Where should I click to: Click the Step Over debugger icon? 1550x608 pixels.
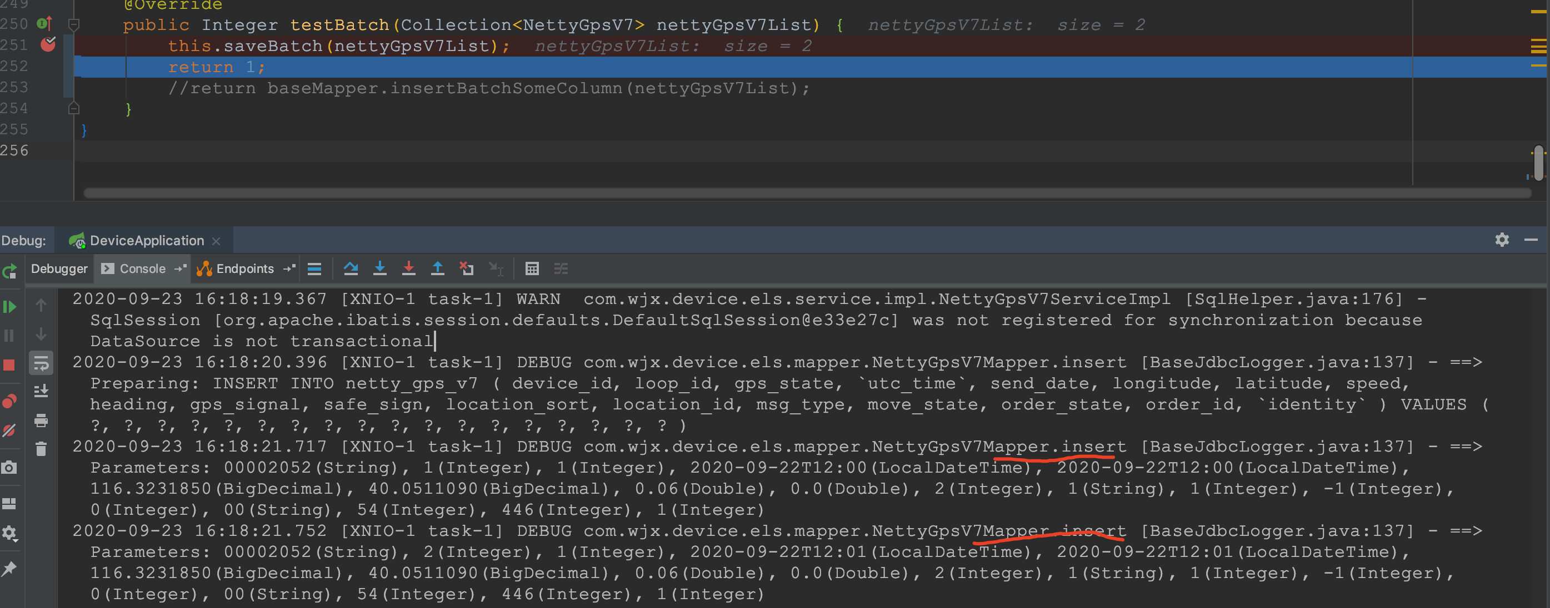(x=351, y=268)
